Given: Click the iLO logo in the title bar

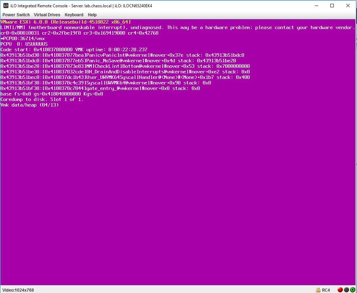Looking at the screenshot, I should tap(6, 6).
